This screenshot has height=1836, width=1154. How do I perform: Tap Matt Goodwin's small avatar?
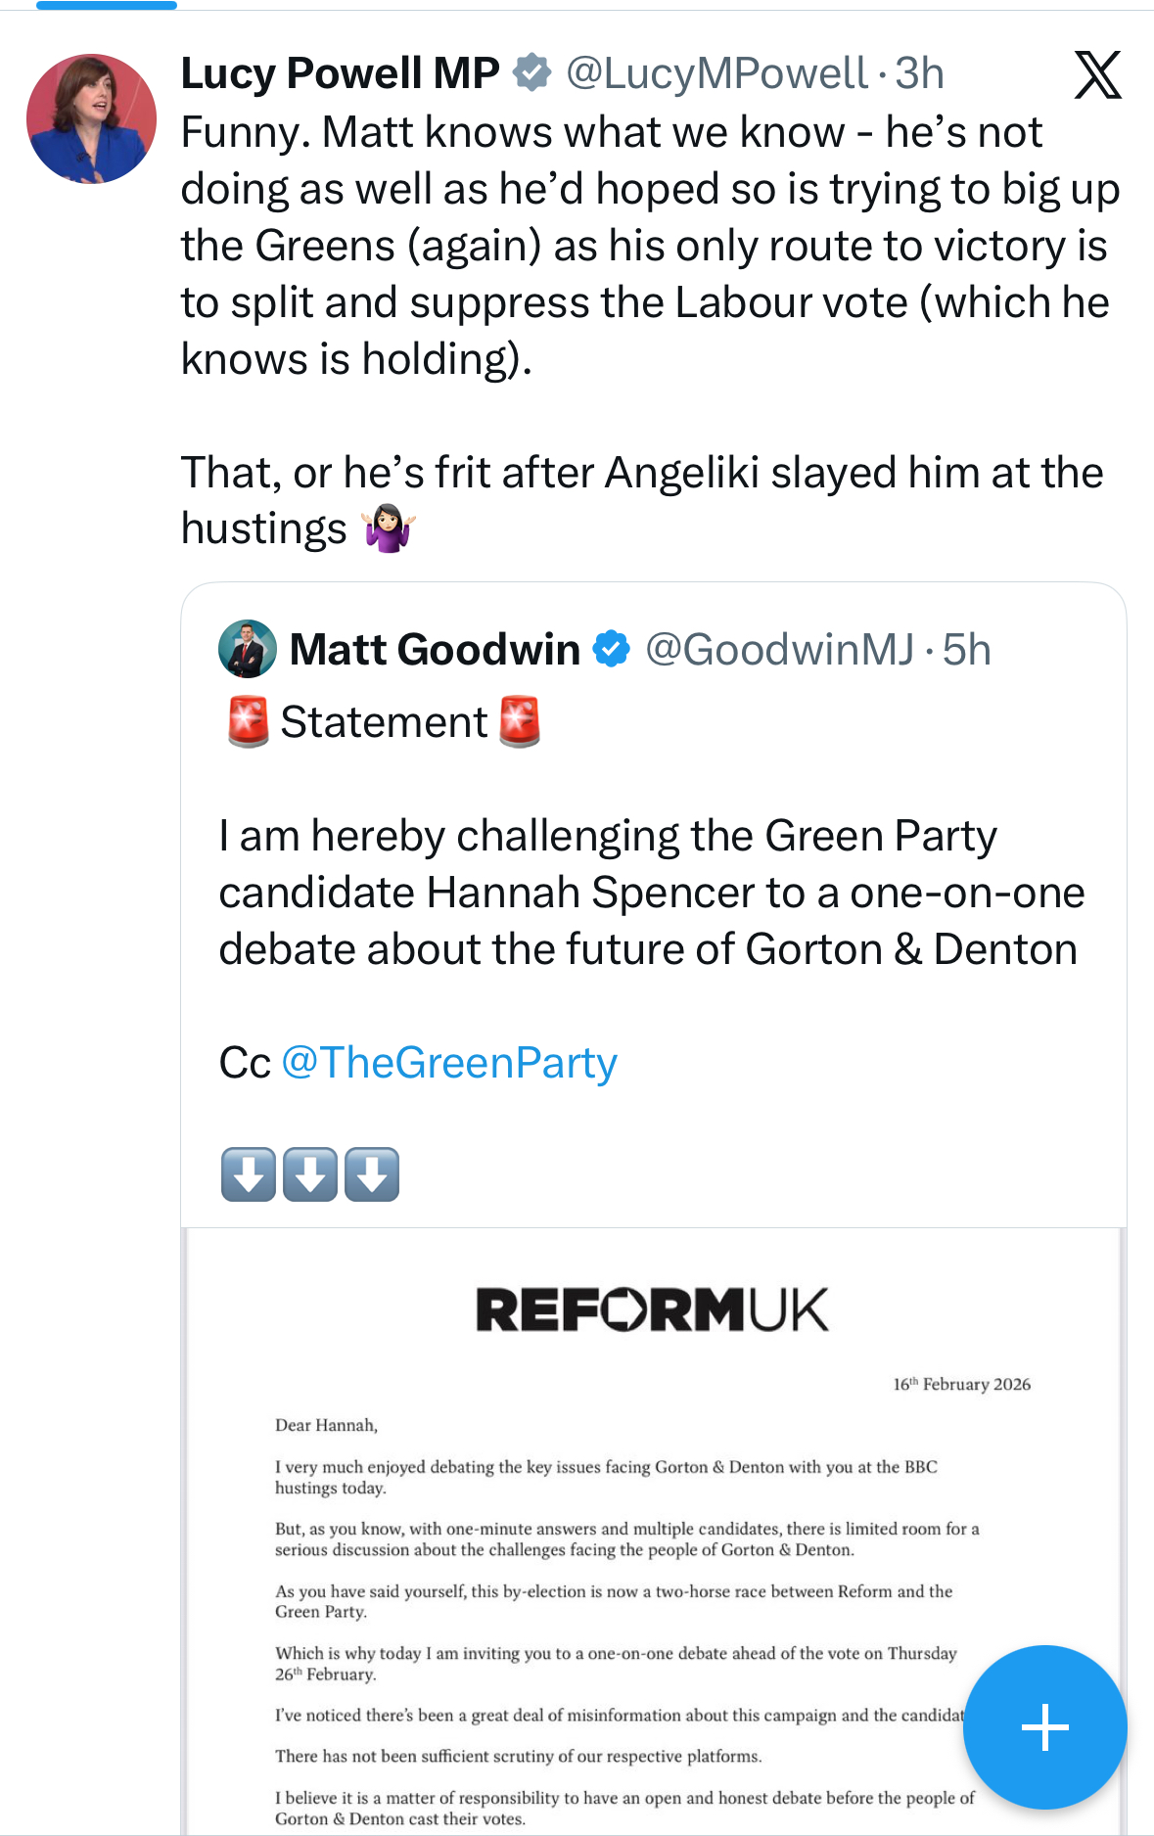[x=247, y=649]
